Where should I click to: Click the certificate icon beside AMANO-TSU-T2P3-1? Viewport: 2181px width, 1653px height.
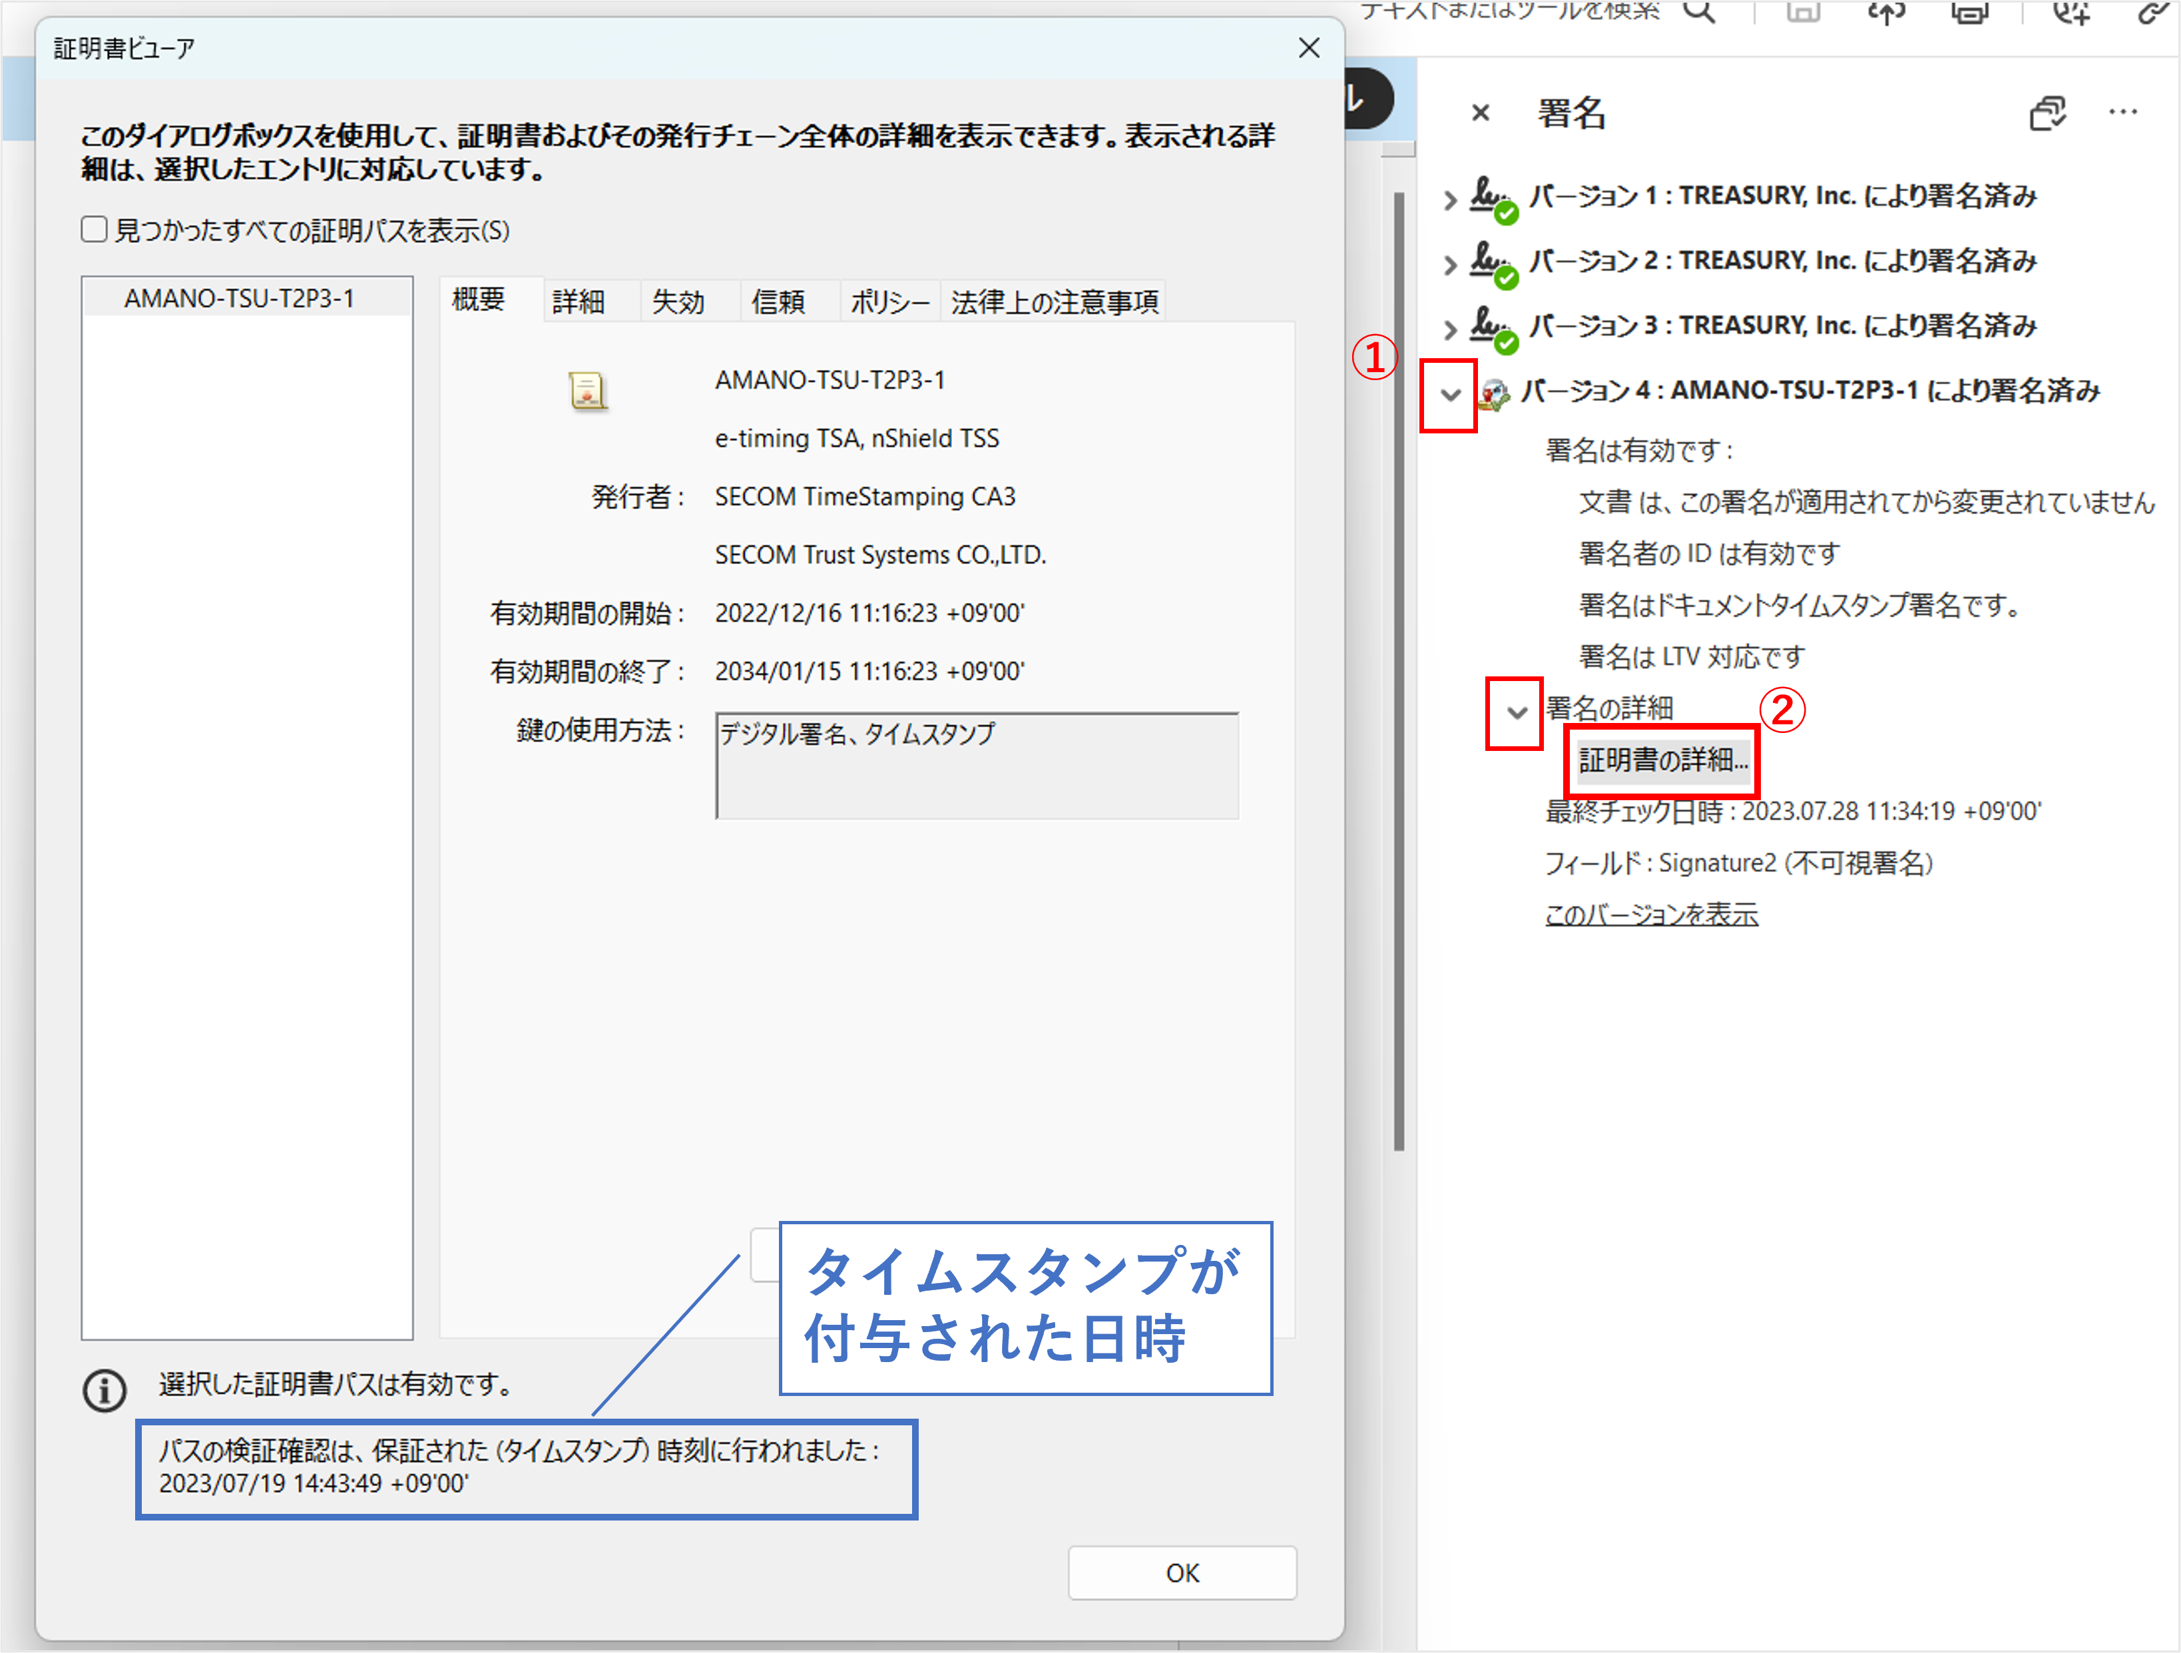tap(589, 390)
